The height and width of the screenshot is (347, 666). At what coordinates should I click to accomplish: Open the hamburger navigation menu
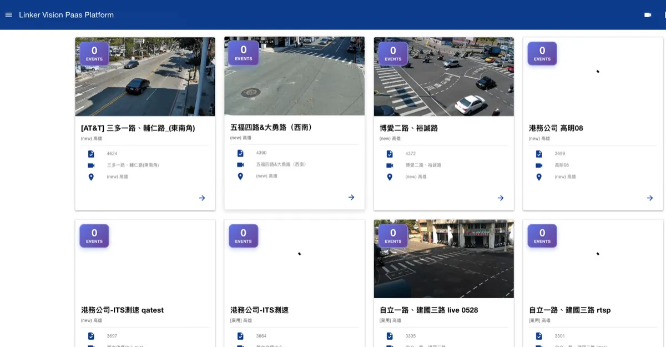(8, 15)
